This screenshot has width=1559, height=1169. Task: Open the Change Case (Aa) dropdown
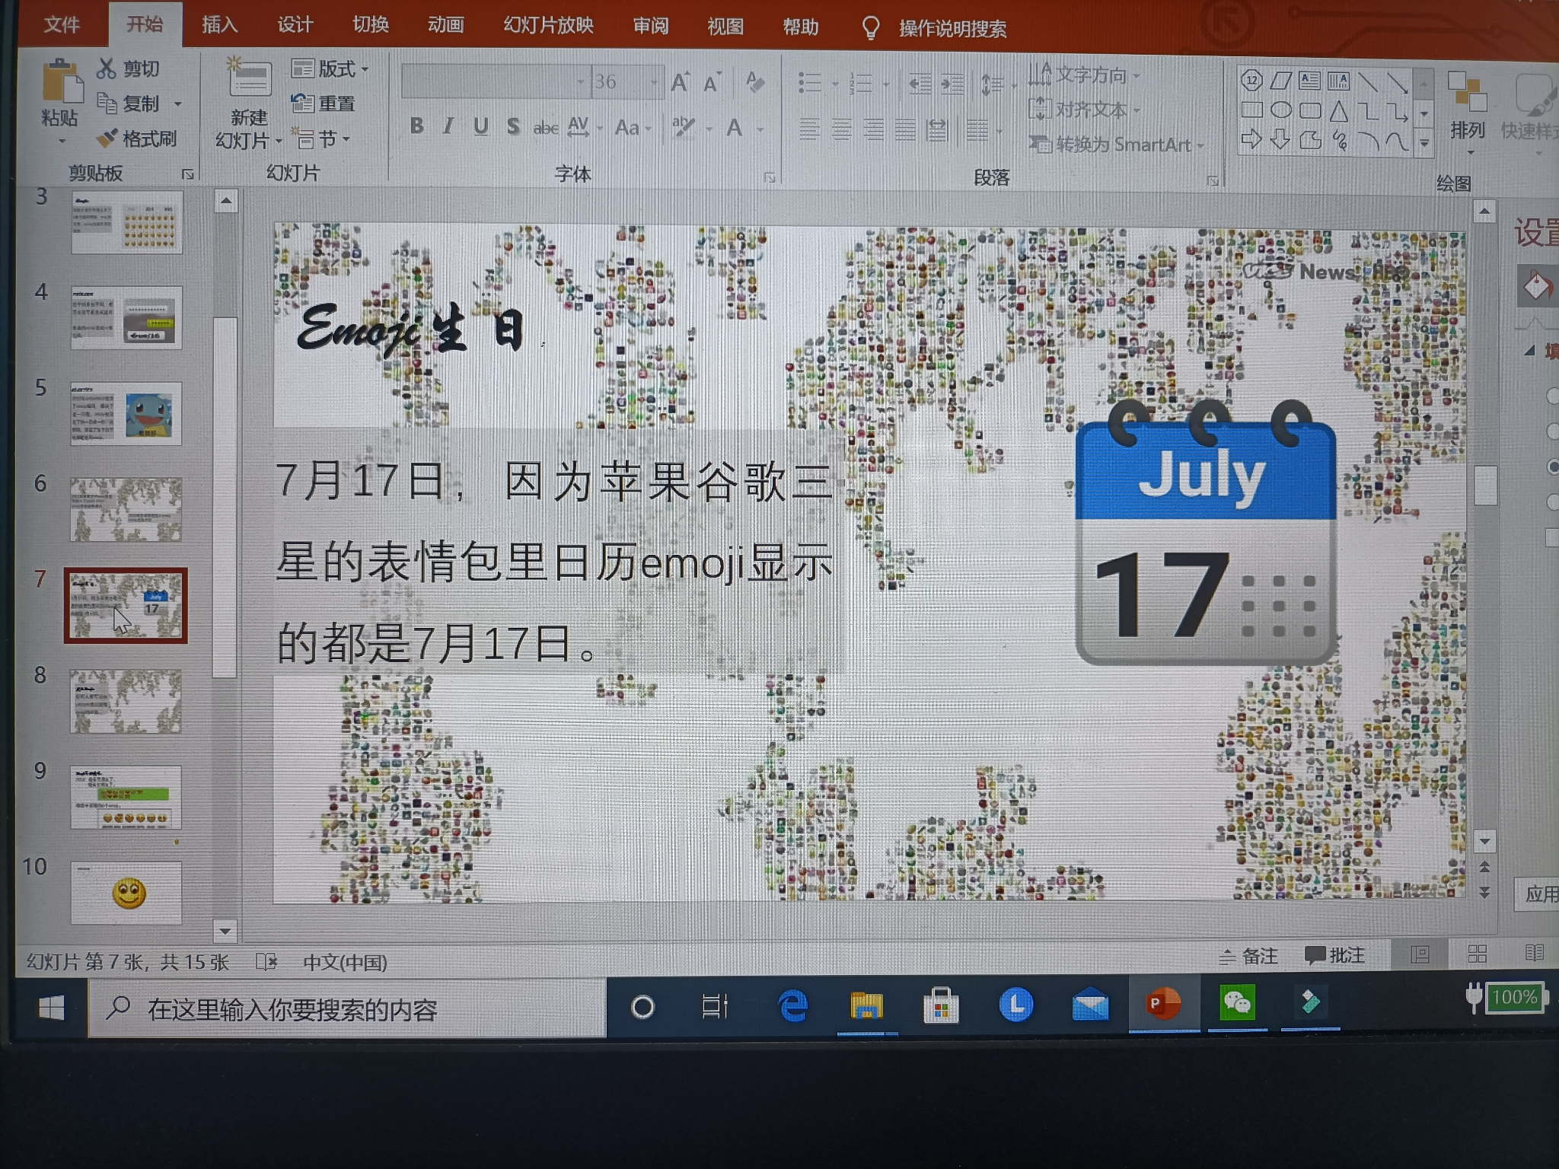click(633, 127)
